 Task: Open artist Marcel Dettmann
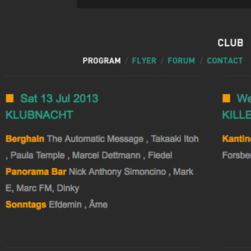click(106, 155)
